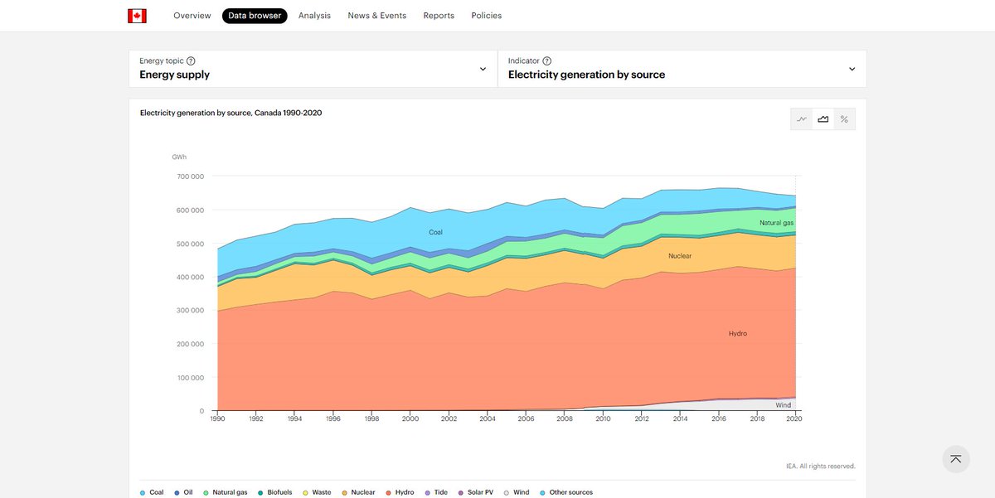
Task: Click the Wind legend dot
Action: (505, 491)
